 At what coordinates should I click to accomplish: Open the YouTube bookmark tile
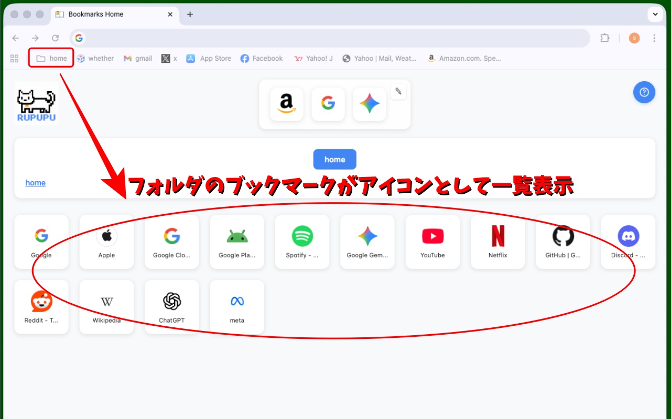(432, 242)
